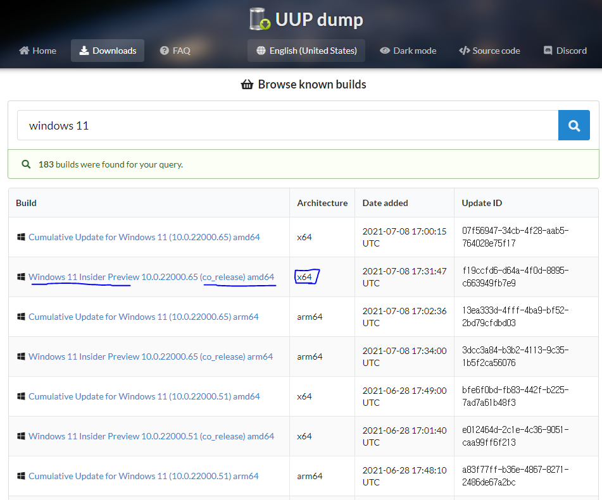Open the Home navigation item
Viewport: 602px width, 500px height.
pos(37,51)
